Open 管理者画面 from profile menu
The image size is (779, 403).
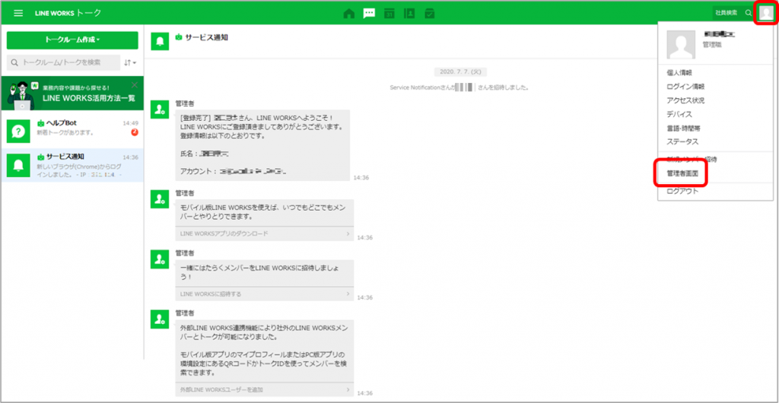682,173
